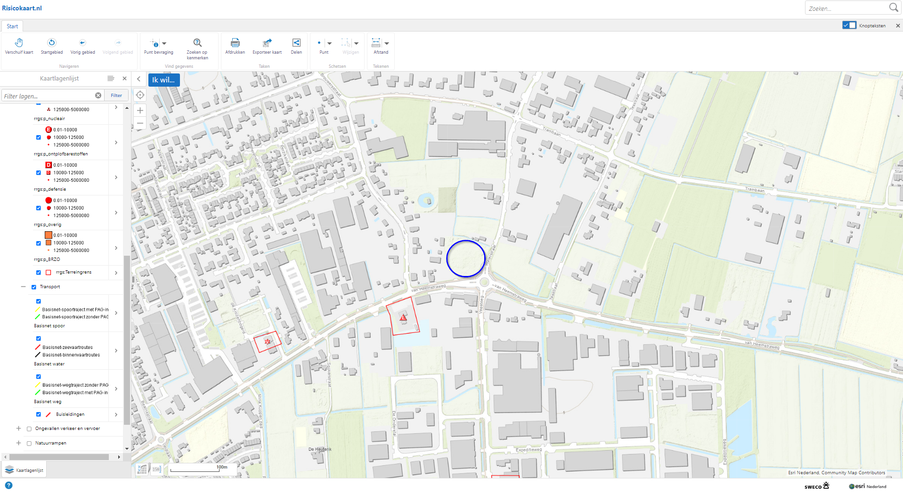Open Basisnet spoor layer options chevron
The height and width of the screenshot is (494, 903).
pos(116,313)
